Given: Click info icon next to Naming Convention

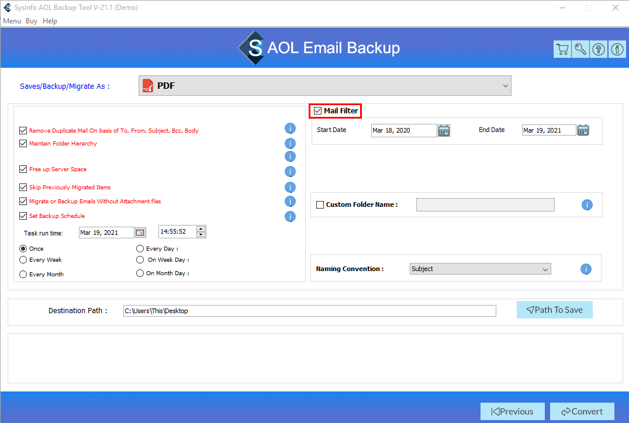Looking at the screenshot, I should pos(586,269).
